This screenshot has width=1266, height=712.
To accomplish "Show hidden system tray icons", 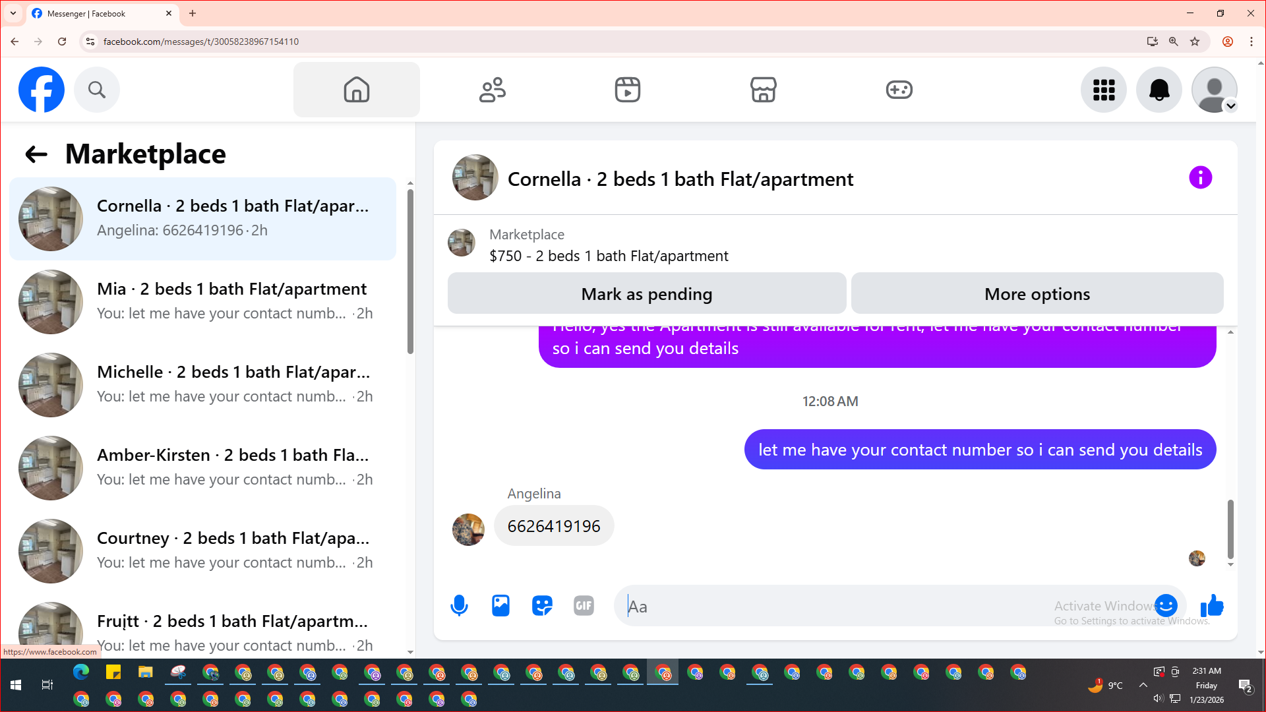I will 1143,685.
